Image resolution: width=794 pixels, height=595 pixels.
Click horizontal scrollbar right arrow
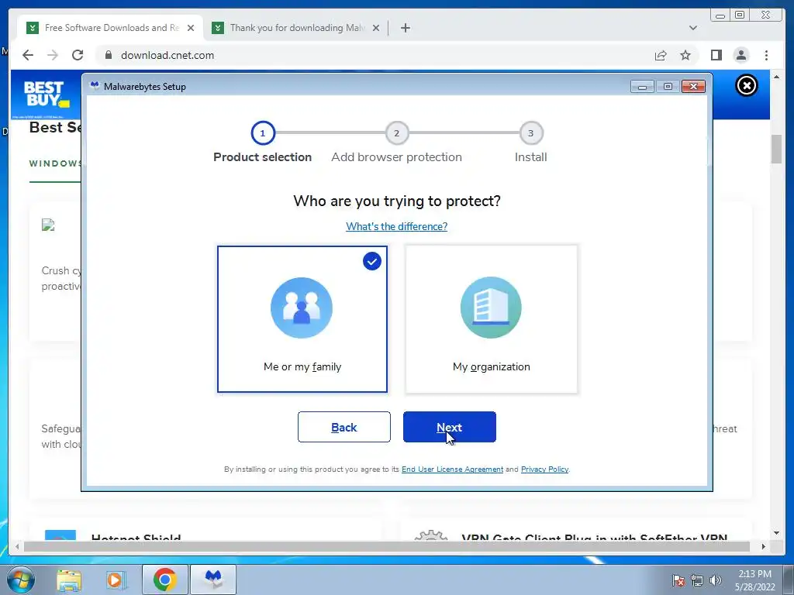point(763,546)
